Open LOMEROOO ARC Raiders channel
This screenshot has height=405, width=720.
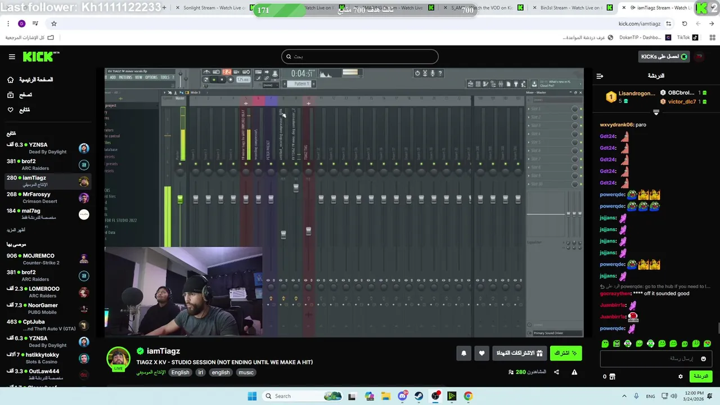48,292
